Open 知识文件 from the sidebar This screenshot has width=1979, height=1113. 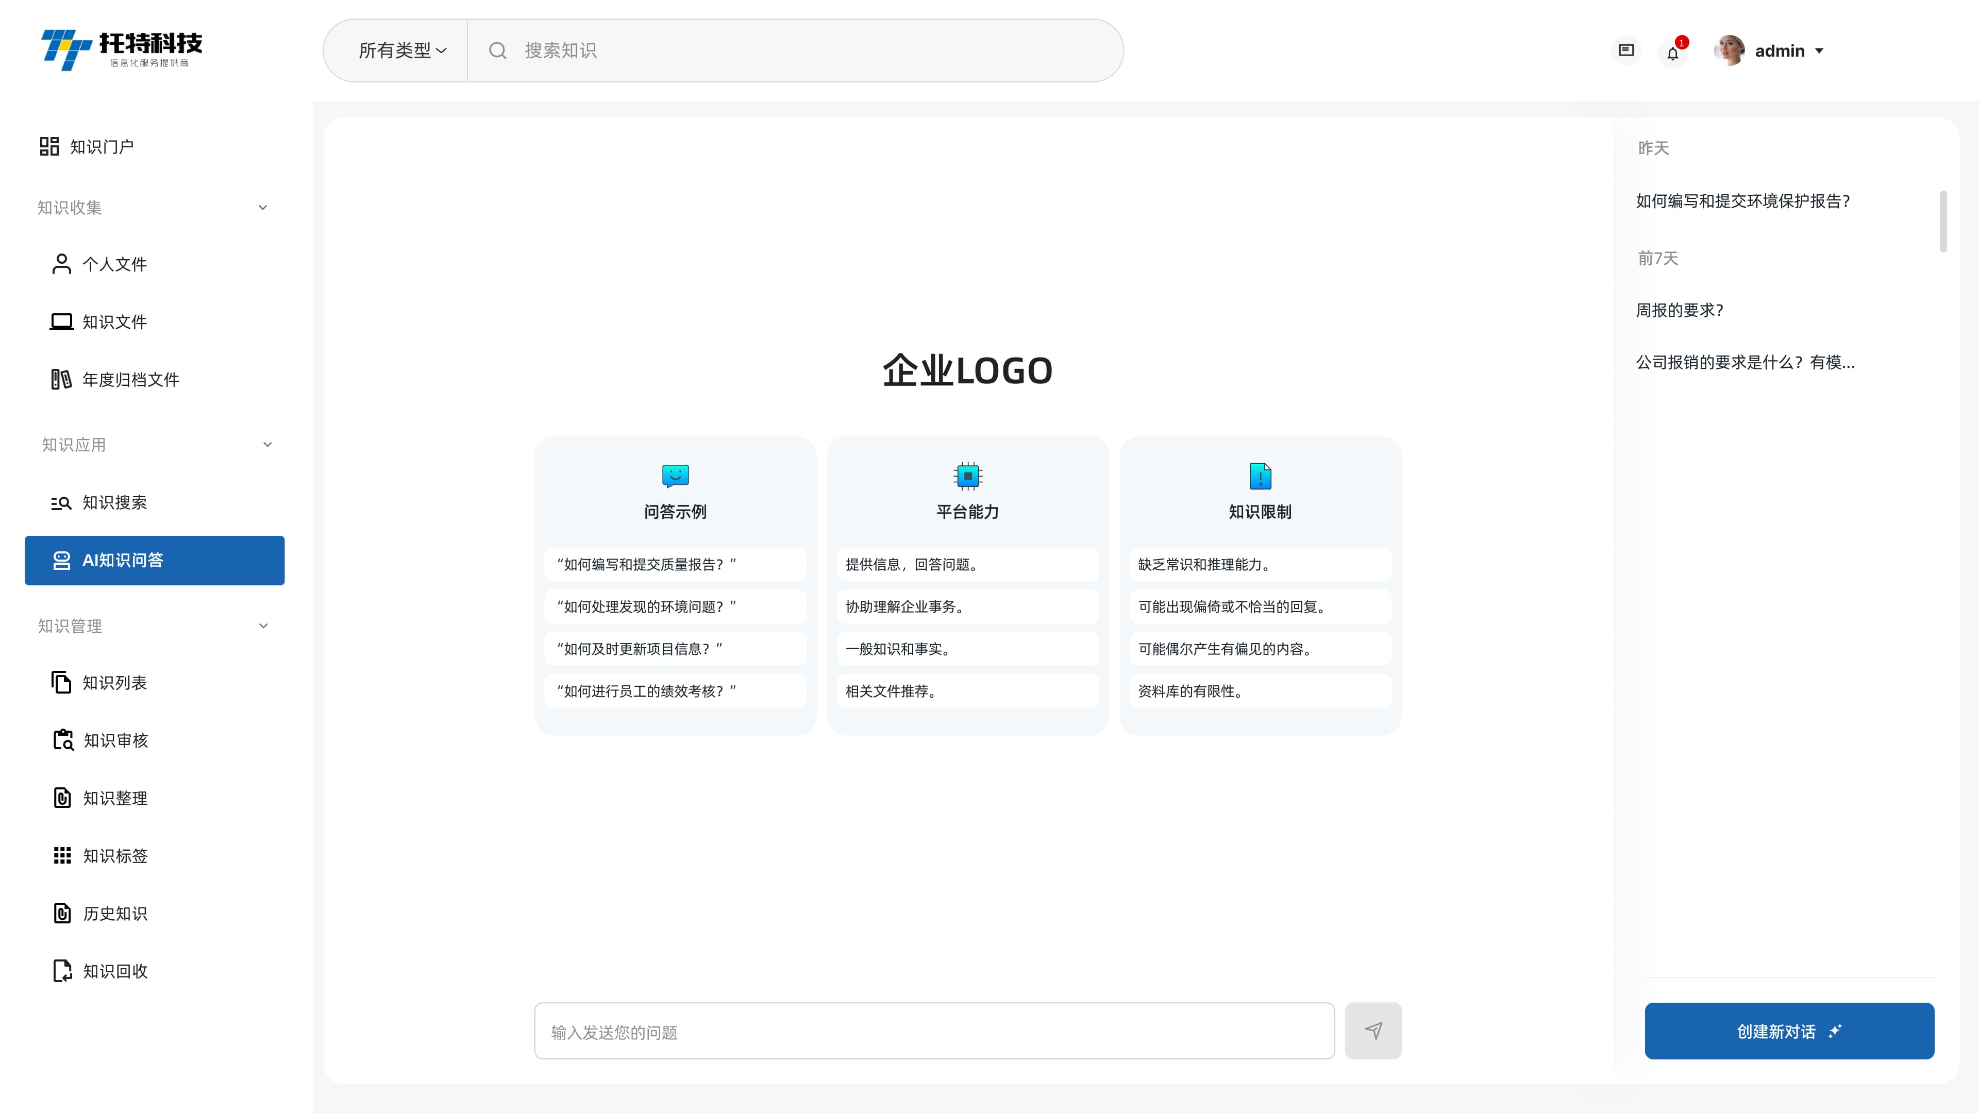pos(61,322)
